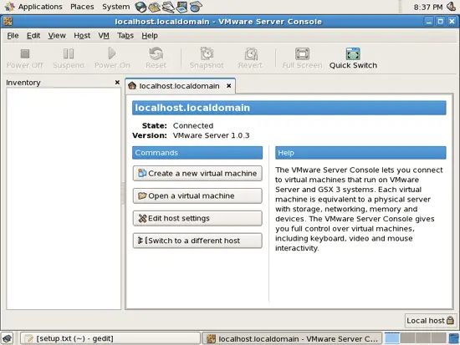Click the 8:37 PM clock
Viewport: 460px width, 345px height.
(x=428, y=7)
